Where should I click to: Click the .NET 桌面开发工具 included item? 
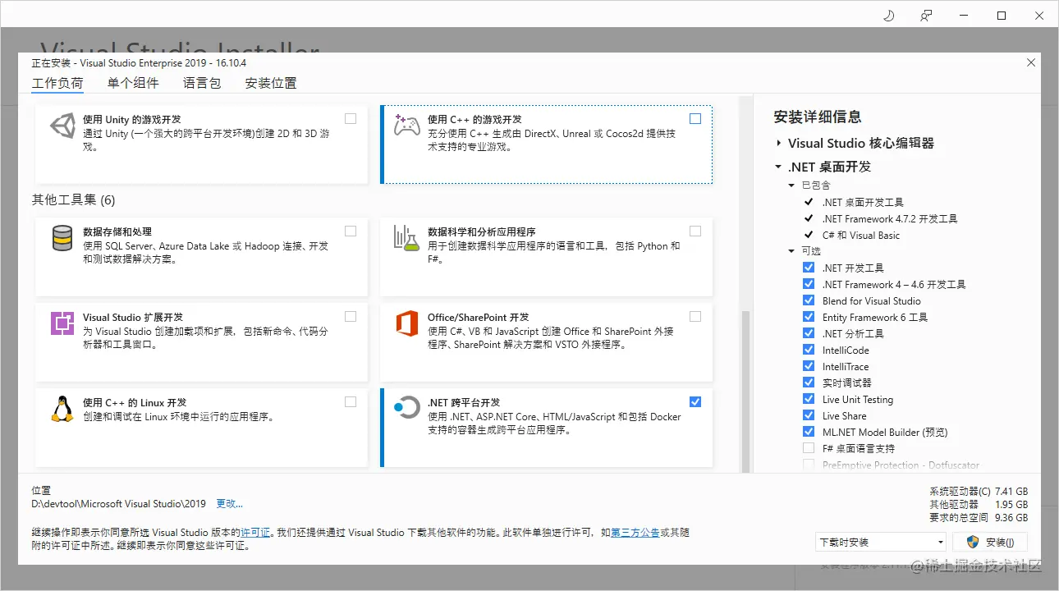pyautogui.click(x=863, y=202)
